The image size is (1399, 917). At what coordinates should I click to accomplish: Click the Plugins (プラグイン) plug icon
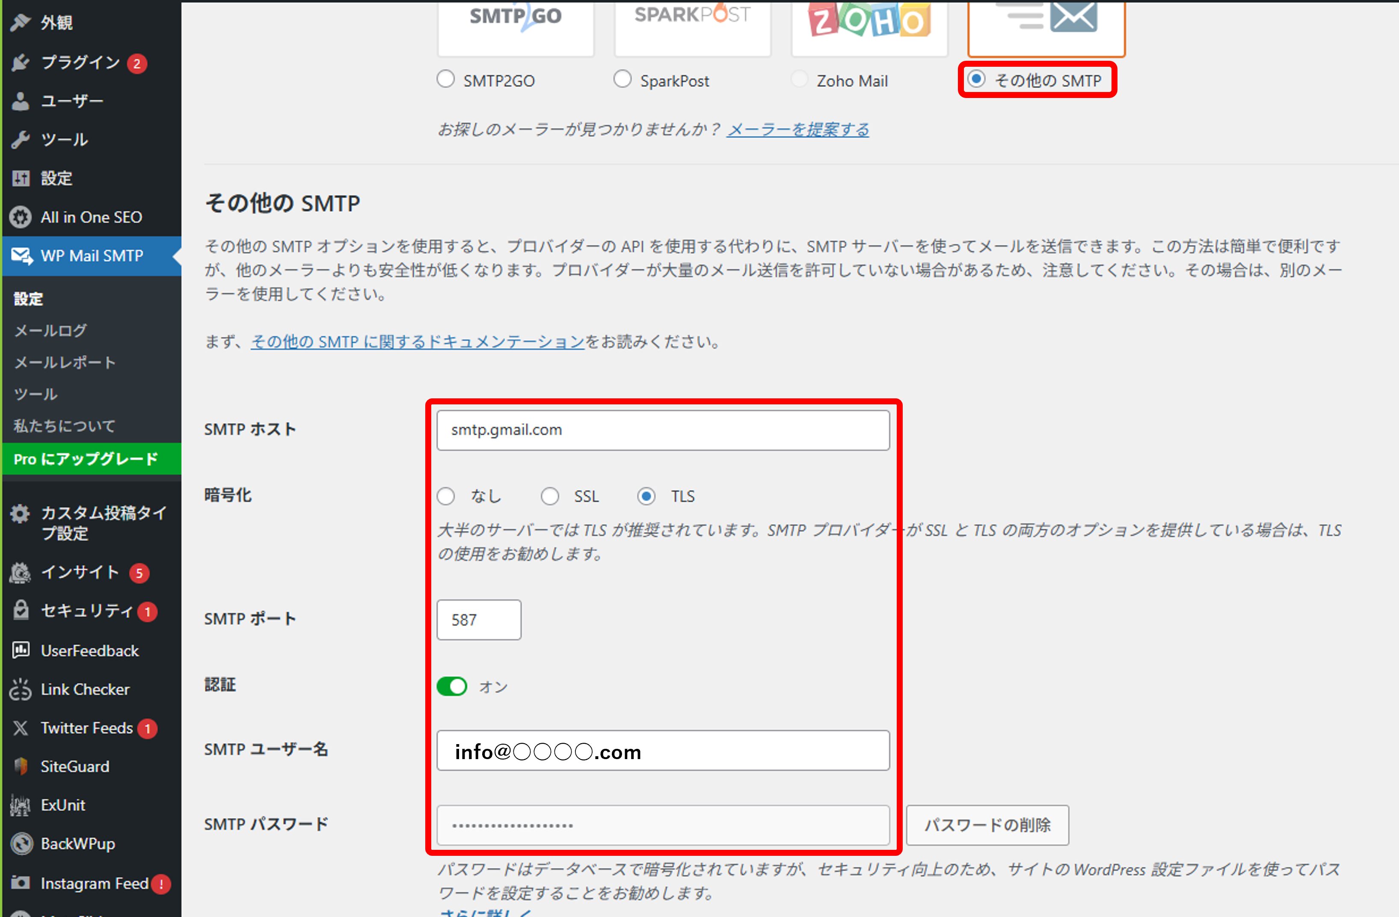21,62
